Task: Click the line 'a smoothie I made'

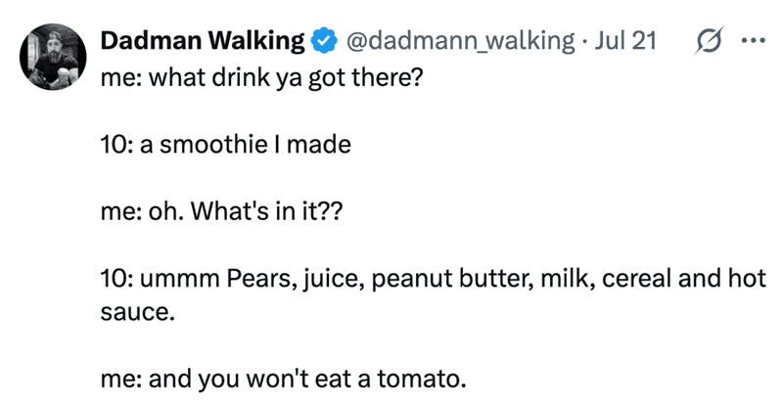Action: tap(246, 145)
